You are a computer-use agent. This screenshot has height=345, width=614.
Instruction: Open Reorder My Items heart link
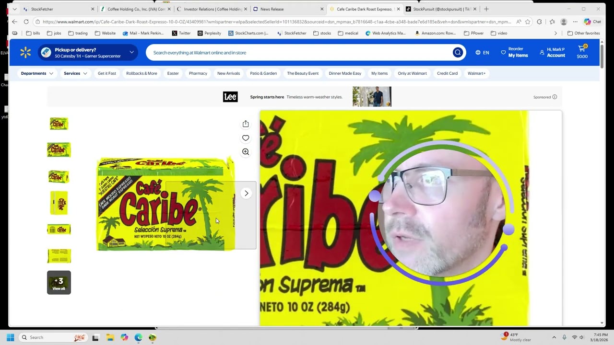[514, 52]
